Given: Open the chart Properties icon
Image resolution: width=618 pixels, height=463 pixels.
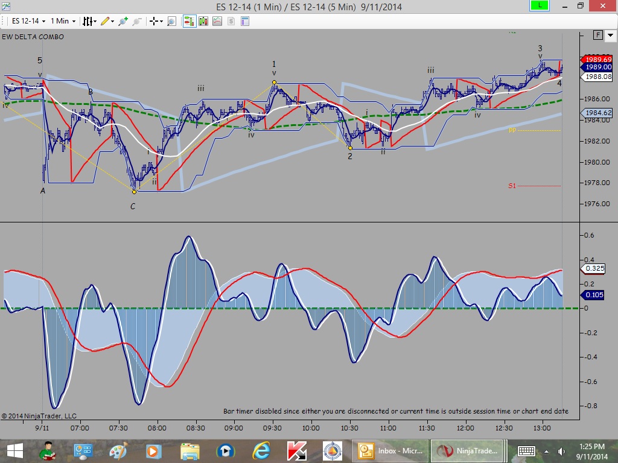Looking at the screenshot, I should click(245, 21).
